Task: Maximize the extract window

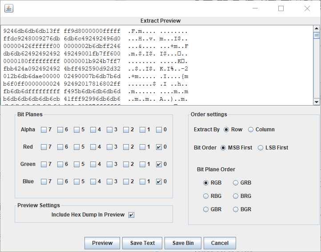Action: click(281, 8)
